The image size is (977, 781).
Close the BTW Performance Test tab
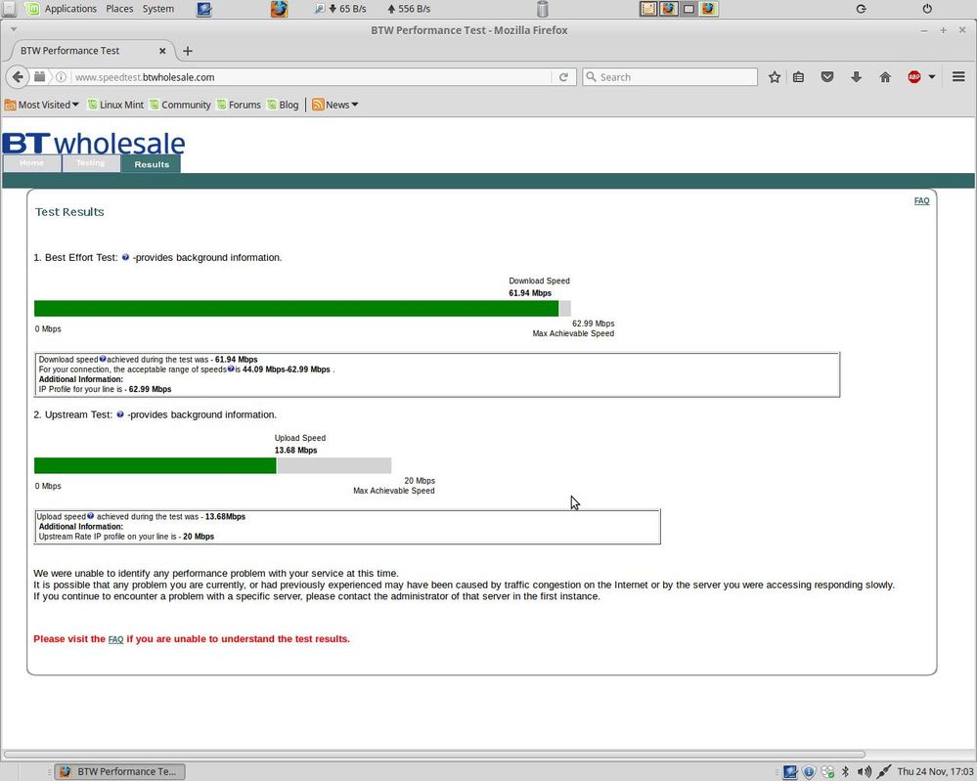[162, 51]
